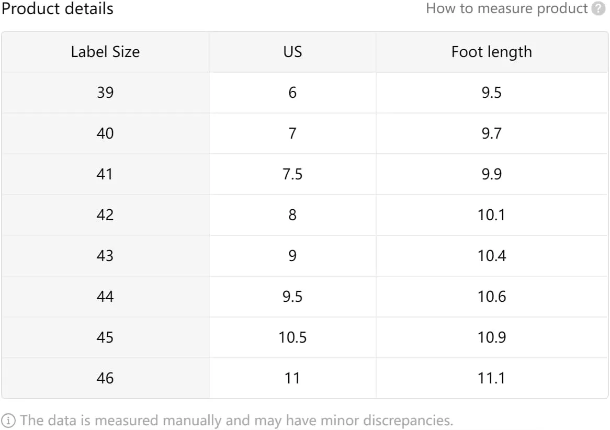Image resolution: width=610 pixels, height=430 pixels.
Task: Select US size 6 cell
Action: (x=292, y=93)
